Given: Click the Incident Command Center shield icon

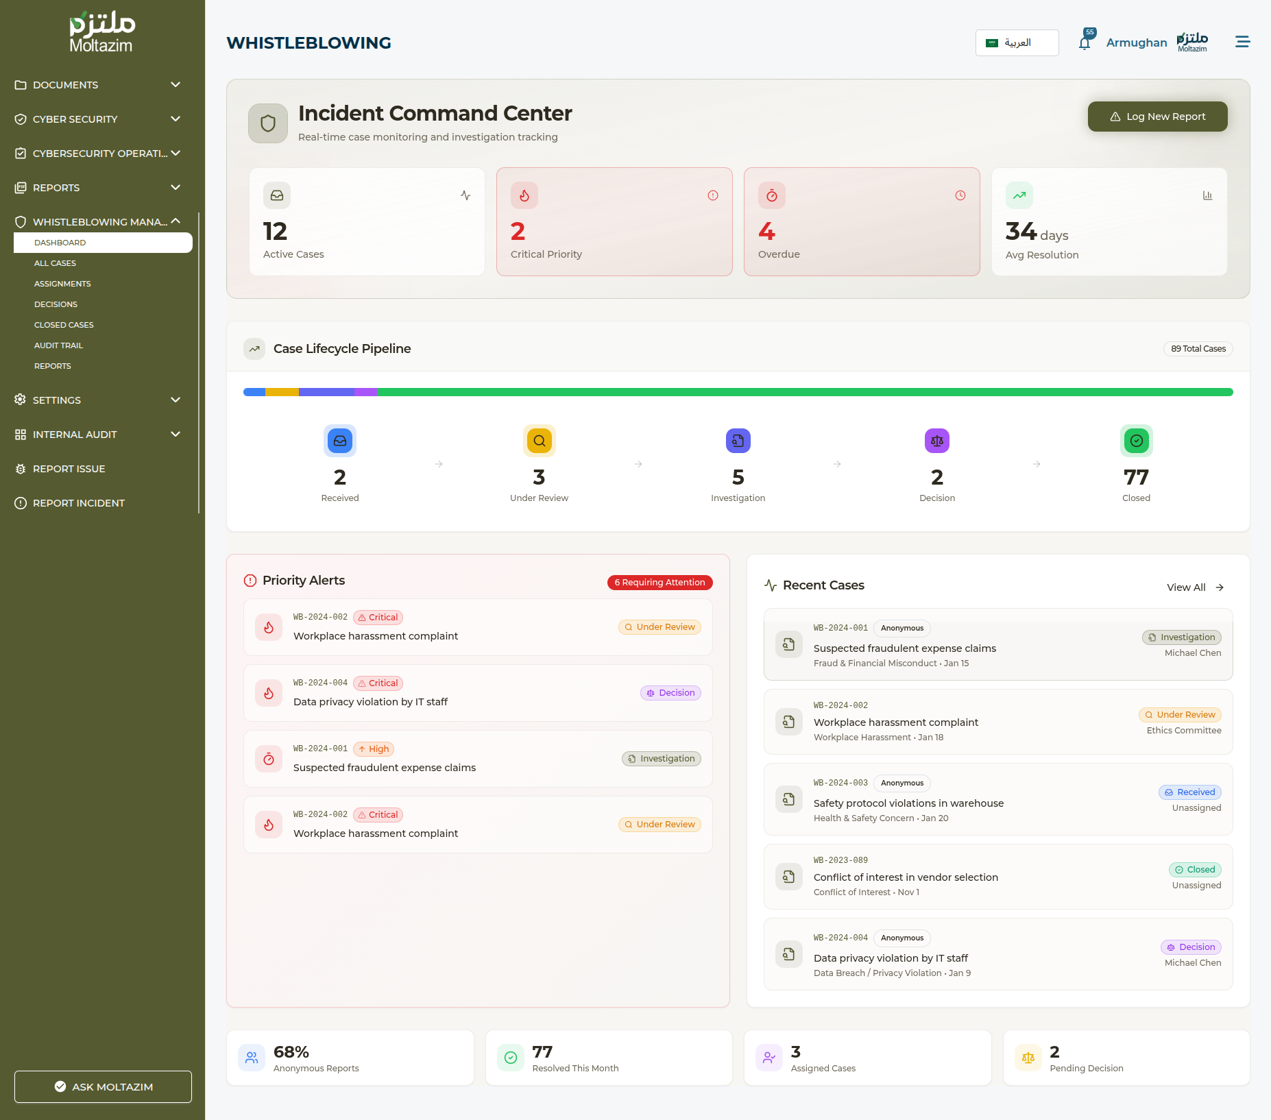Looking at the screenshot, I should point(268,123).
